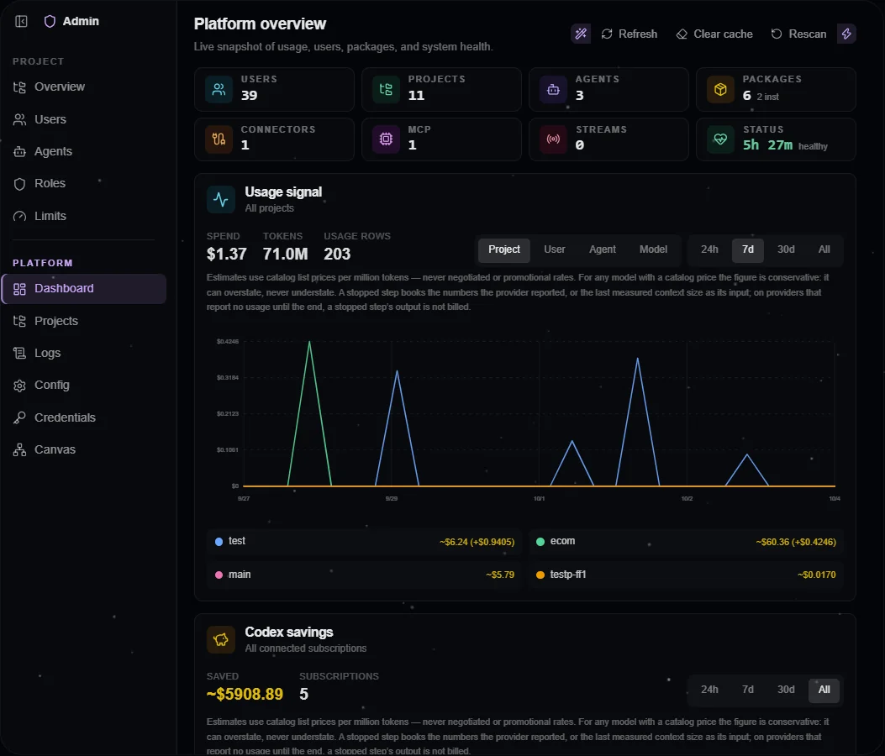Click the Agents card robot icon

[553, 89]
